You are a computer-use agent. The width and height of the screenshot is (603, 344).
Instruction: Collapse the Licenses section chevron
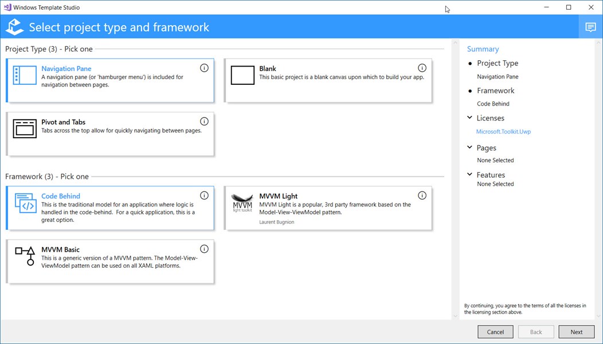(x=469, y=118)
